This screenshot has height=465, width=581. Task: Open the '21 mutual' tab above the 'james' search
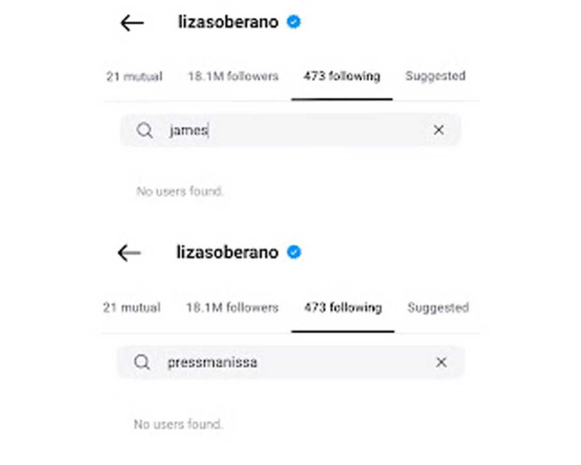pos(134,77)
